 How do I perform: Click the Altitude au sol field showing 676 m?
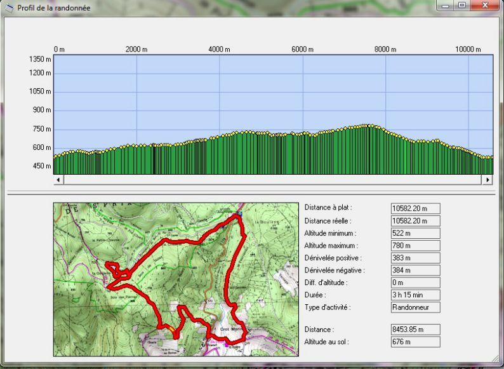point(415,342)
